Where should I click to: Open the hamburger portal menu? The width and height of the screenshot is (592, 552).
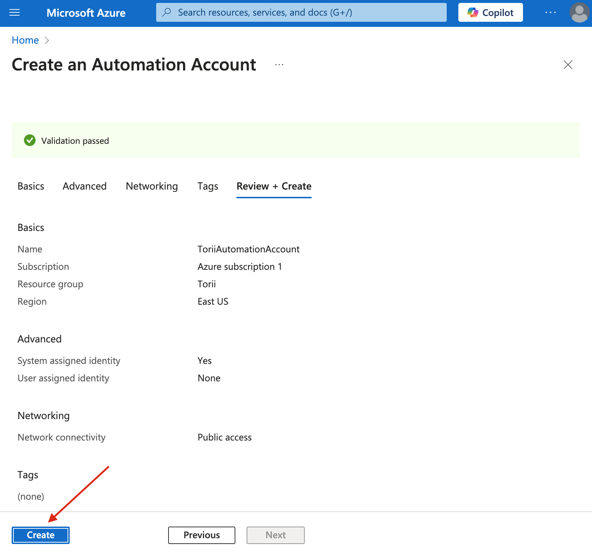point(15,13)
